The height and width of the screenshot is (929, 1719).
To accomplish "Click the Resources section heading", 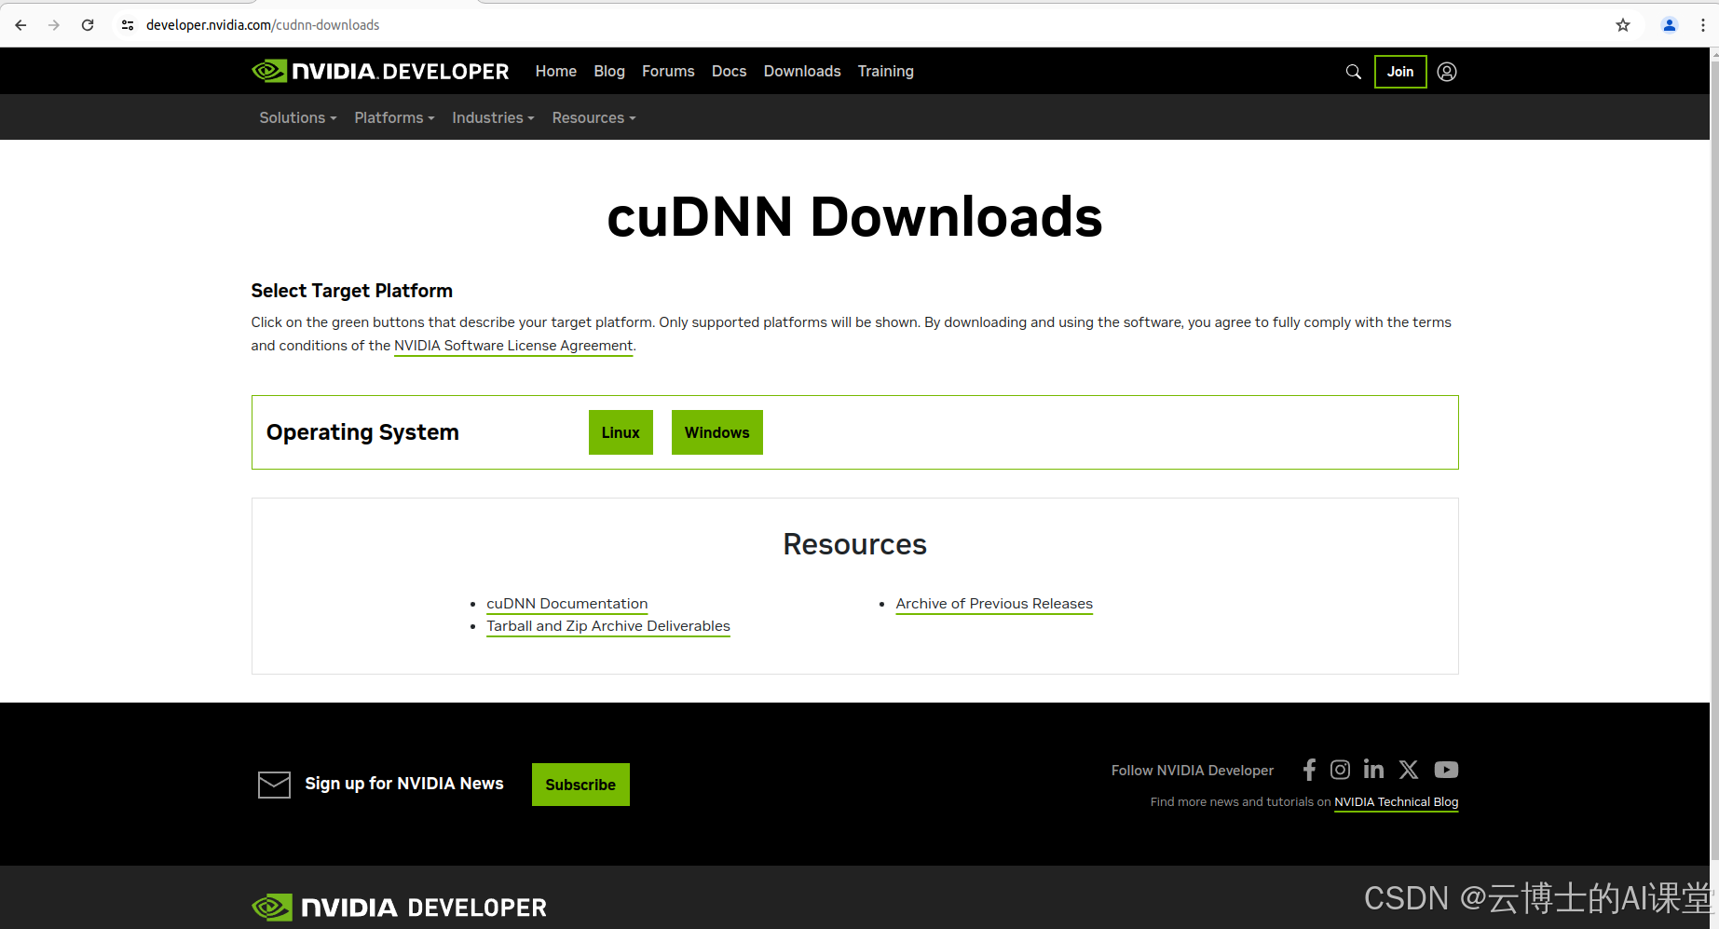I will point(854,544).
